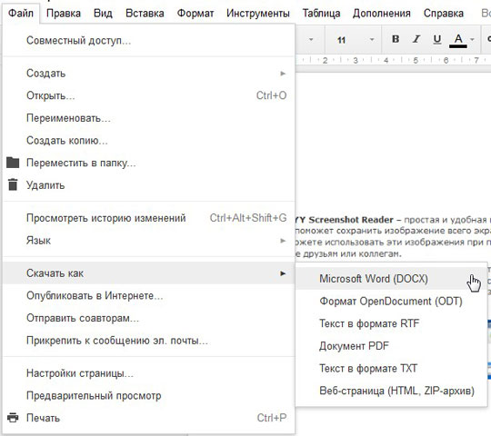Open the Формат menu
Image resolution: width=491 pixels, height=436 pixels.
click(x=195, y=13)
